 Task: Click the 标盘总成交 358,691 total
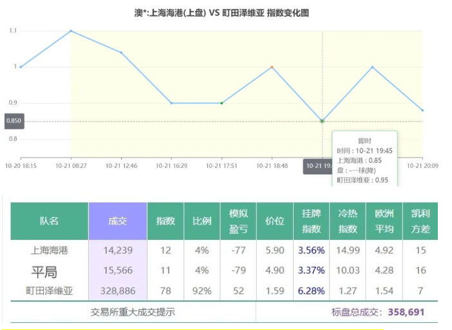pyautogui.click(x=378, y=312)
